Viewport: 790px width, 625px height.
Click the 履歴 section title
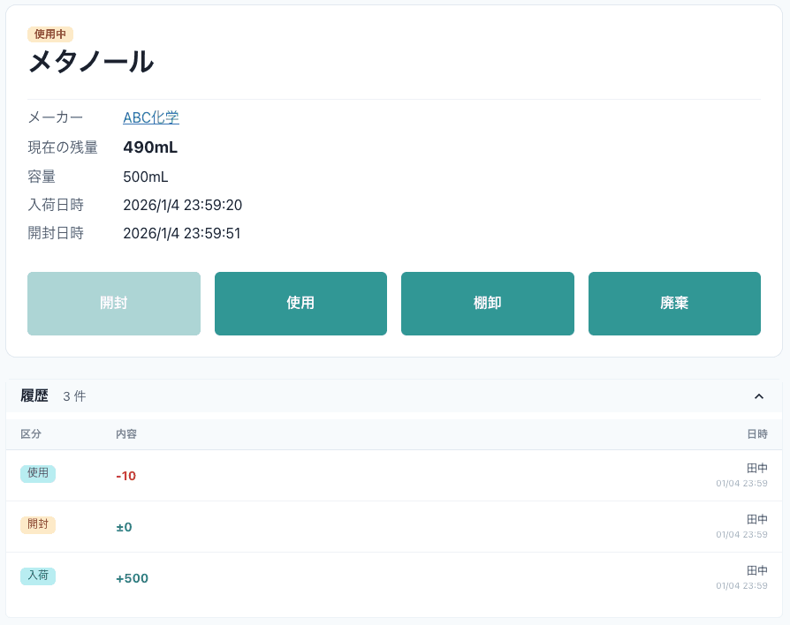point(34,395)
